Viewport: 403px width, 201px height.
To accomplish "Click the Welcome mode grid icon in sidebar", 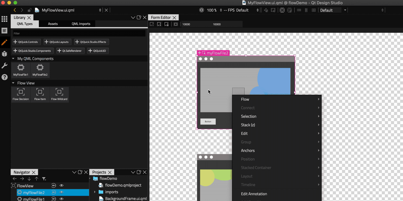I will [4, 19].
